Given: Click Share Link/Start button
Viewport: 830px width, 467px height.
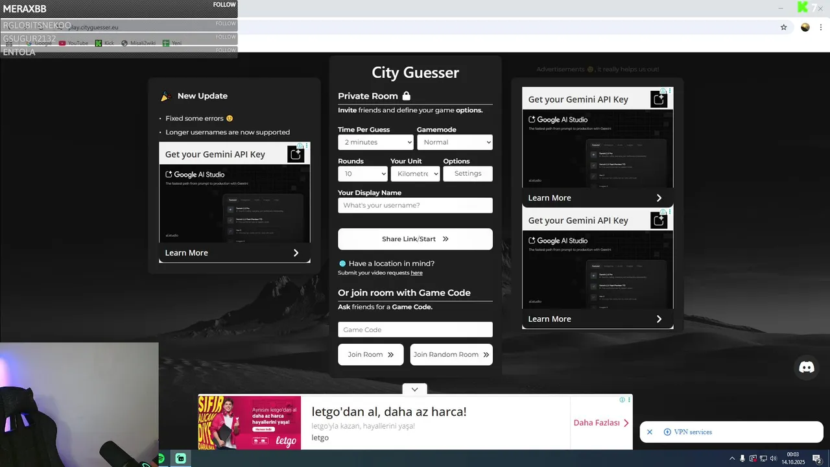Looking at the screenshot, I should pyautogui.click(x=415, y=239).
